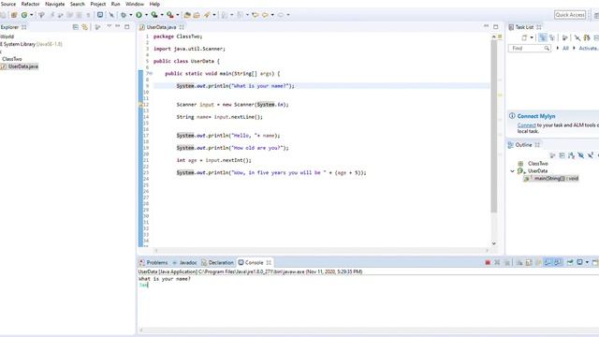Click Hide Non-Public Members icon in Outline
599x337 pixels.
point(597,155)
